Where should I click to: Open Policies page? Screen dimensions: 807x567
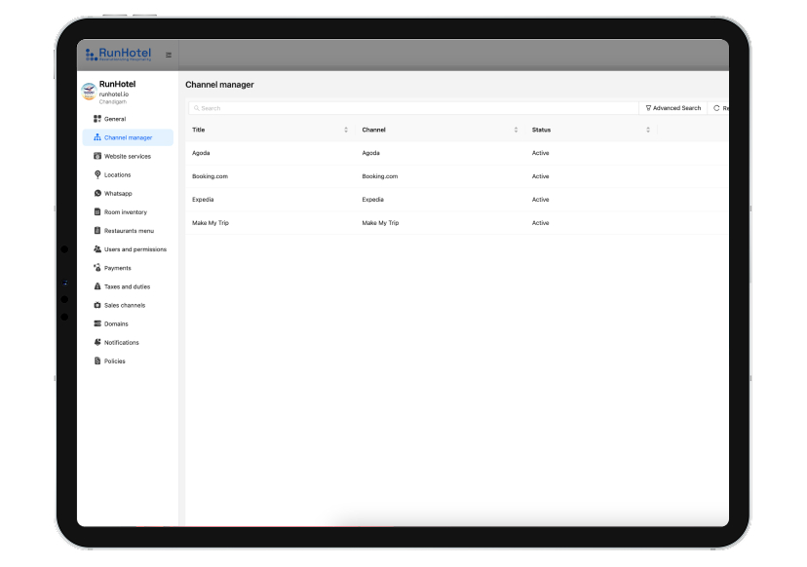coord(114,360)
